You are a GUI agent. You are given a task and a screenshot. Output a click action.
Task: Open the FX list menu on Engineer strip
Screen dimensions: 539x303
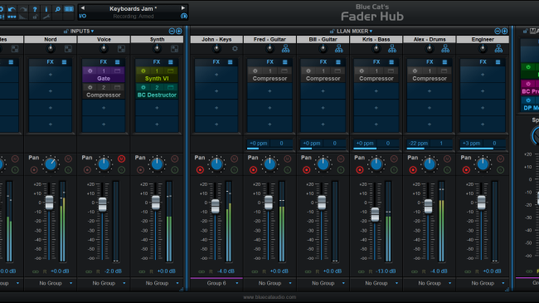click(x=498, y=62)
